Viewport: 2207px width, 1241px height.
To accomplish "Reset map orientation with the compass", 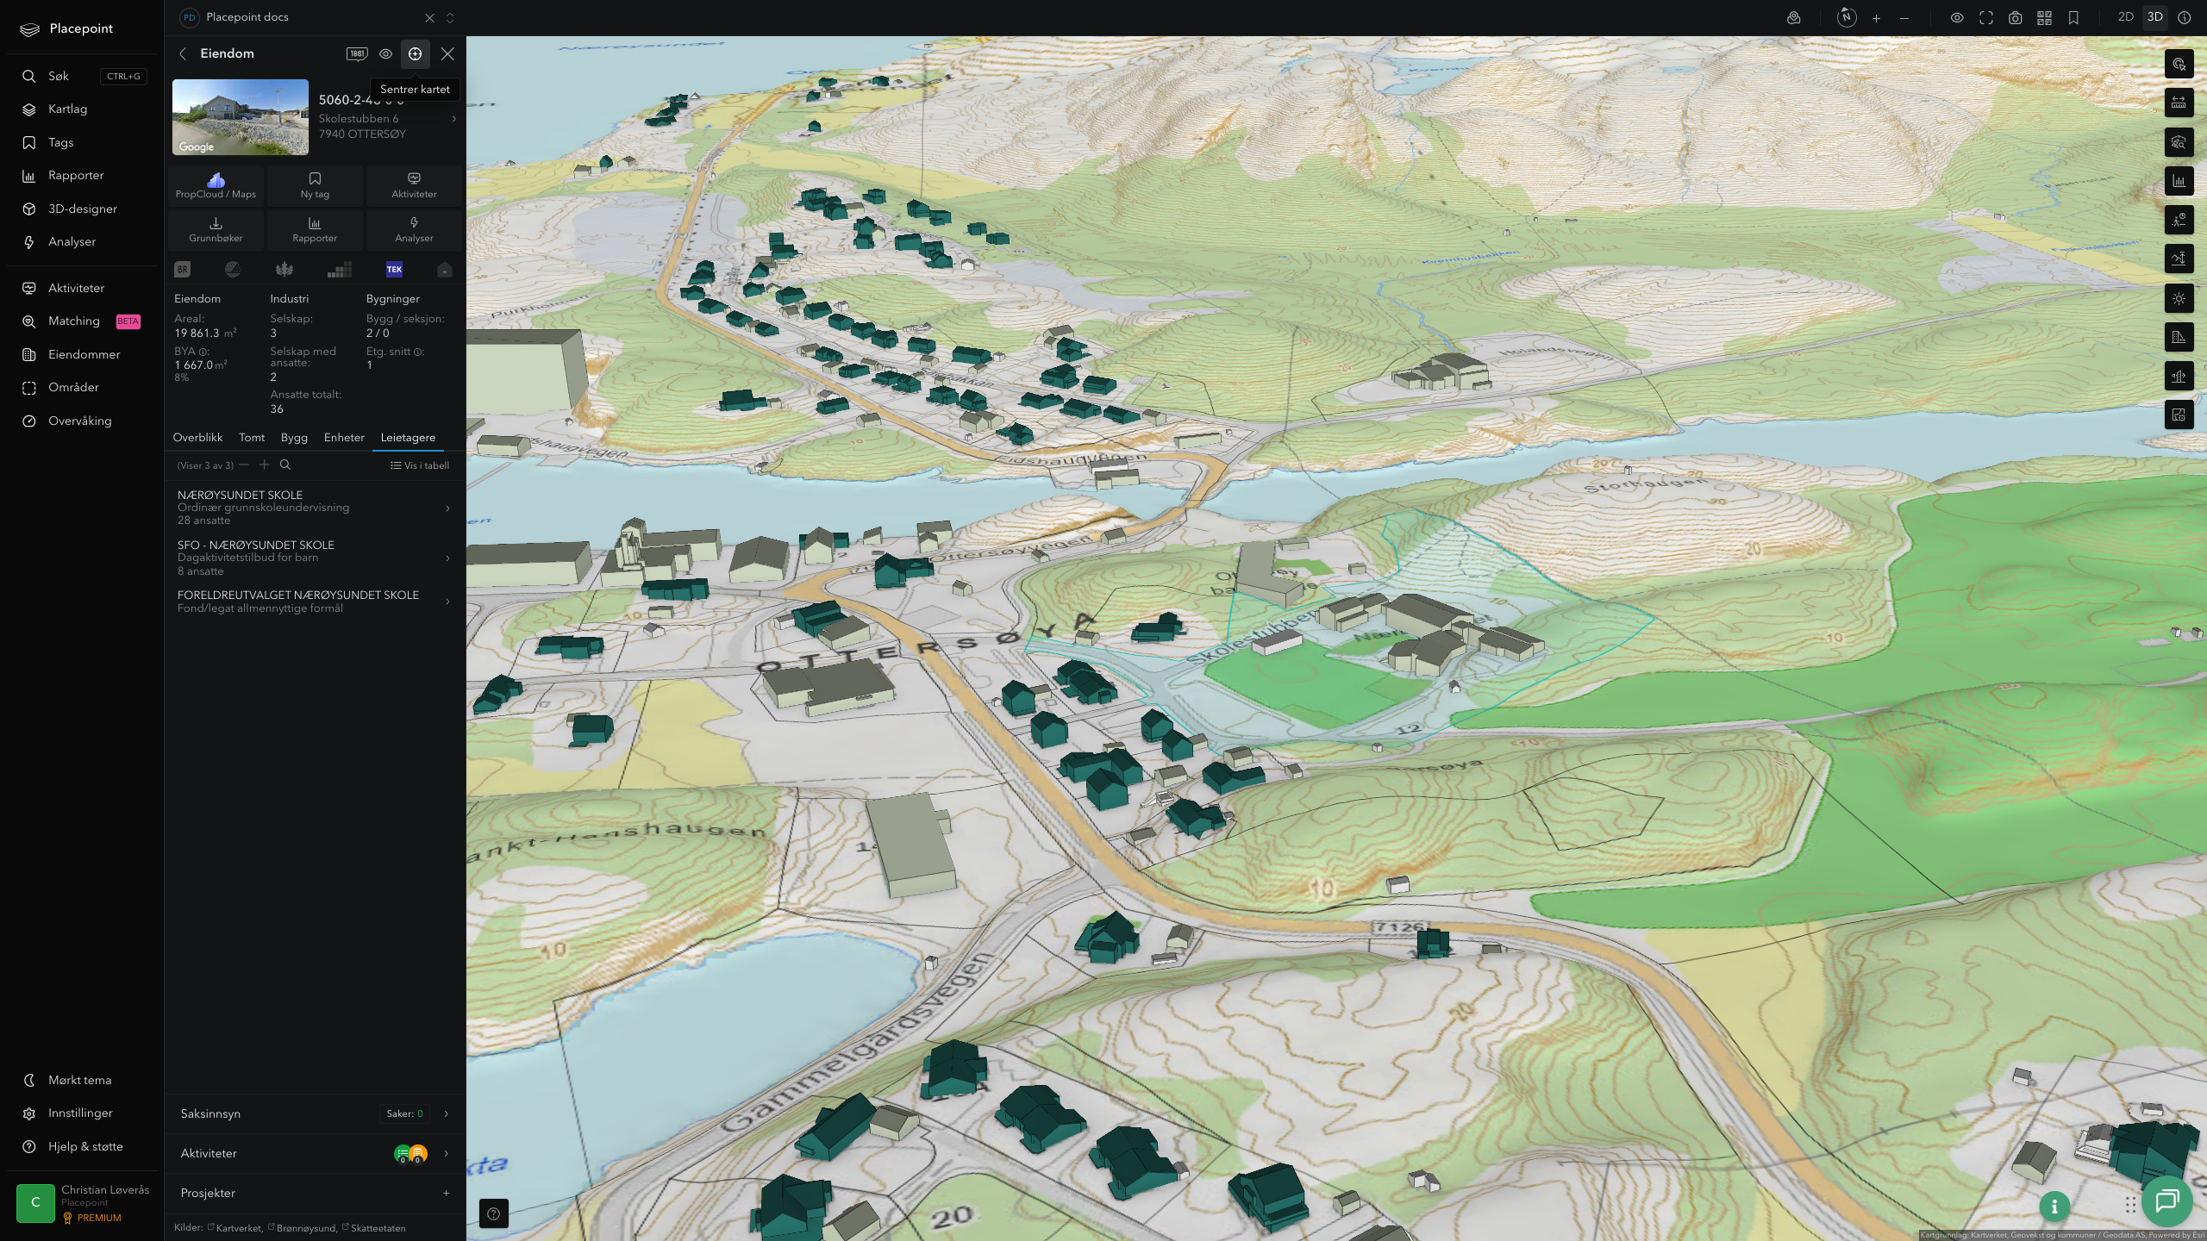I will coord(1847,17).
